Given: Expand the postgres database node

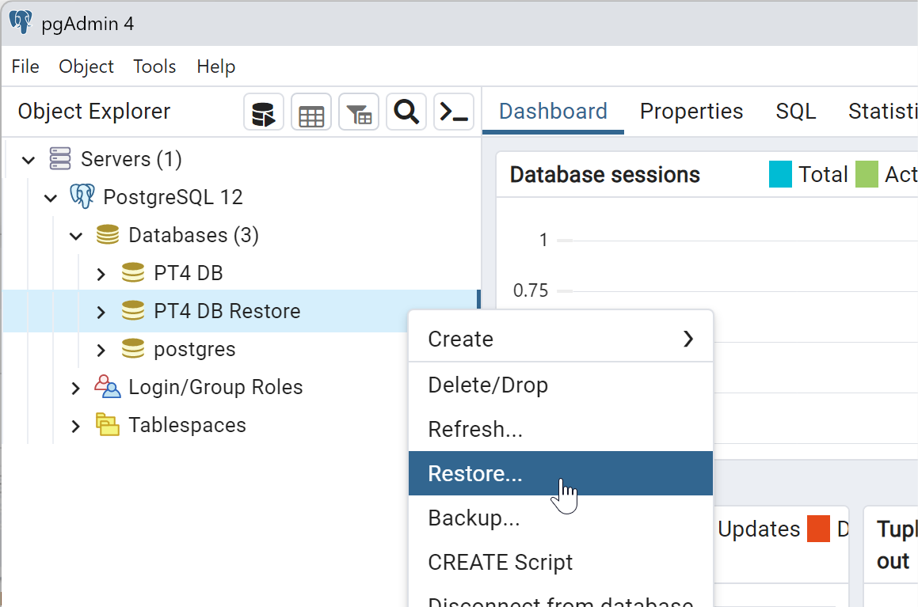Looking at the screenshot, I should point(101,350).
